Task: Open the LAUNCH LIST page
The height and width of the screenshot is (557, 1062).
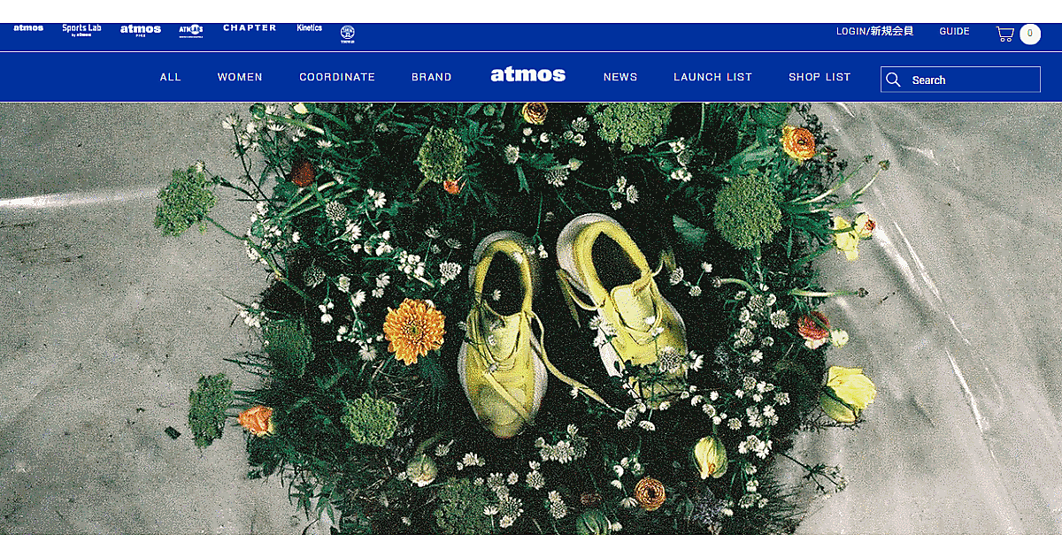Action: (712, 77)
